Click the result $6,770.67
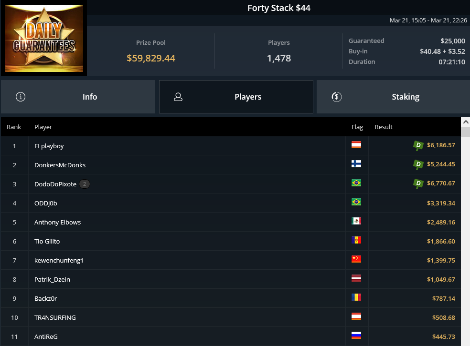Viewport: 470px width, 346px height. 441,183
